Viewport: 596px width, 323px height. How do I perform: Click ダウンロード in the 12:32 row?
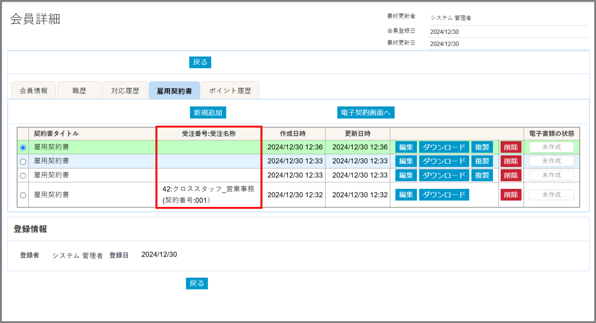[444, 194]
